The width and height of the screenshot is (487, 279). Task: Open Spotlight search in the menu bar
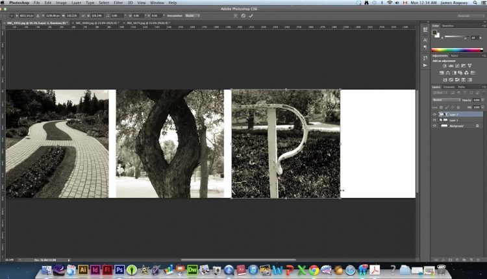tap(475, 3)
